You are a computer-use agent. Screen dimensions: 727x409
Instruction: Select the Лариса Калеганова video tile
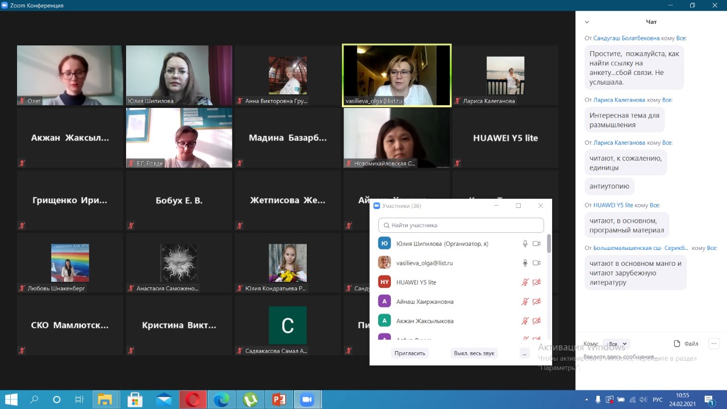coord(505,75)
